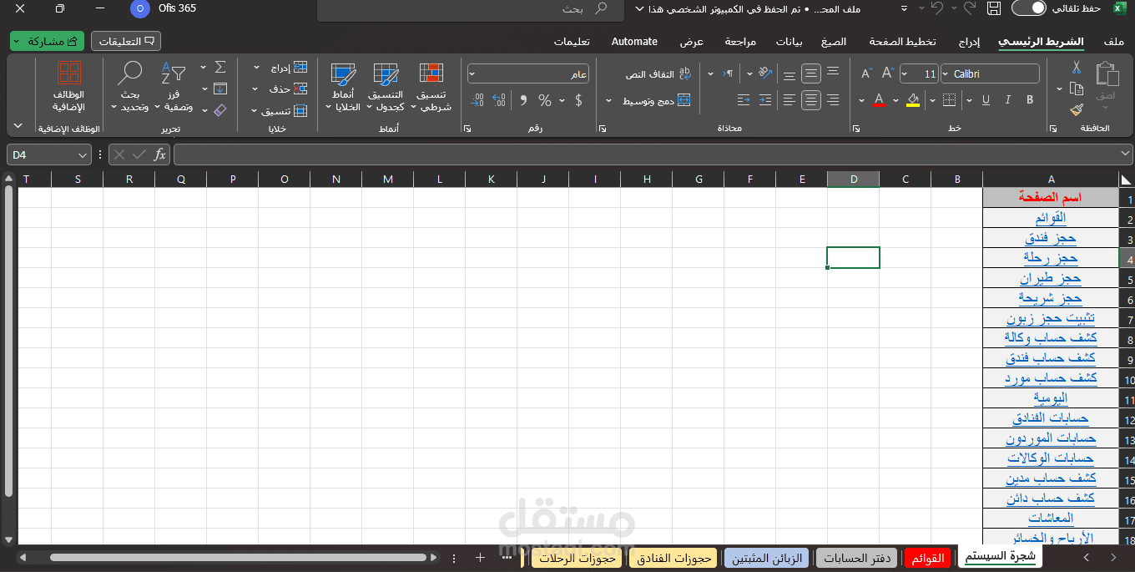The image size is (1135, 572).
Task: Click the cell borders icon
Action: [x=949, y=100]
